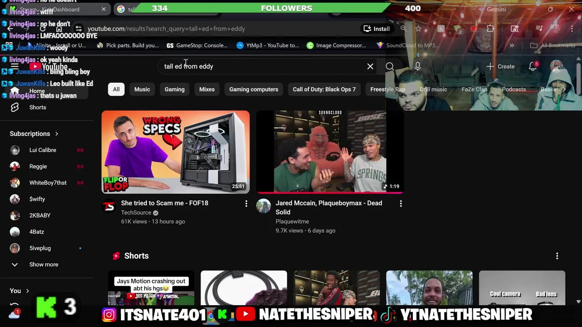Open Jared Mccain Dead Solid thumbnail
Viewport: 582px width, 327px height.
(x=330, y=152)
